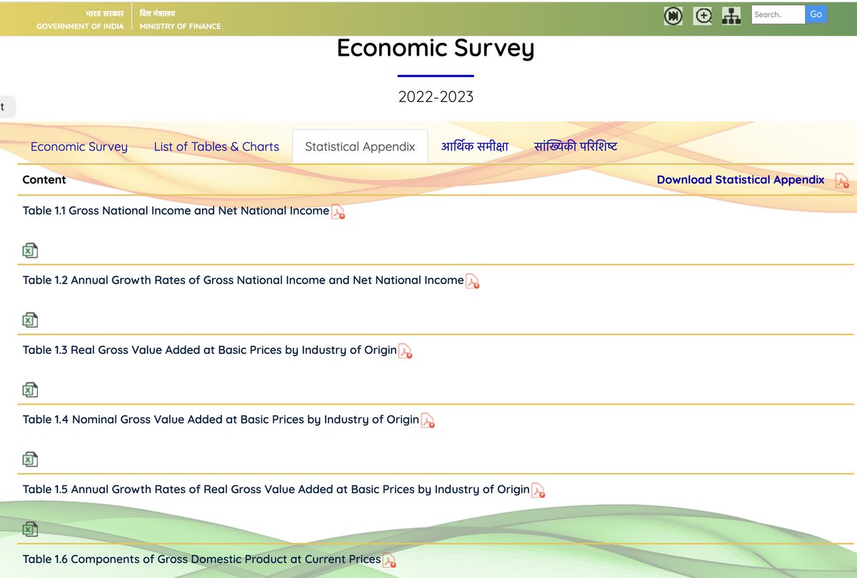Click the skip-to-content icon in the header
857x578 pixels.
tap(673, 15)
